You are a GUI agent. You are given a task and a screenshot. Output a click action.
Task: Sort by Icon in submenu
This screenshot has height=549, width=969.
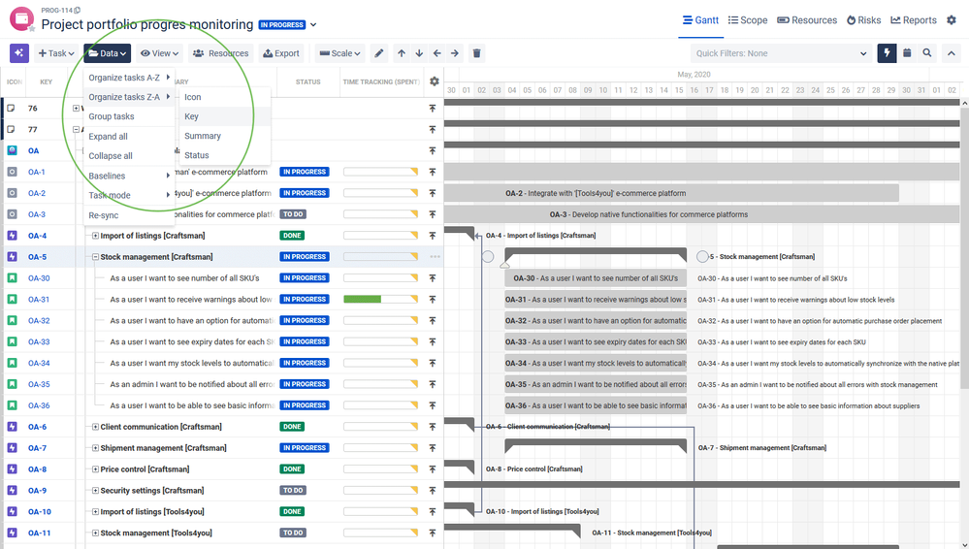click(x=225, y=97)
